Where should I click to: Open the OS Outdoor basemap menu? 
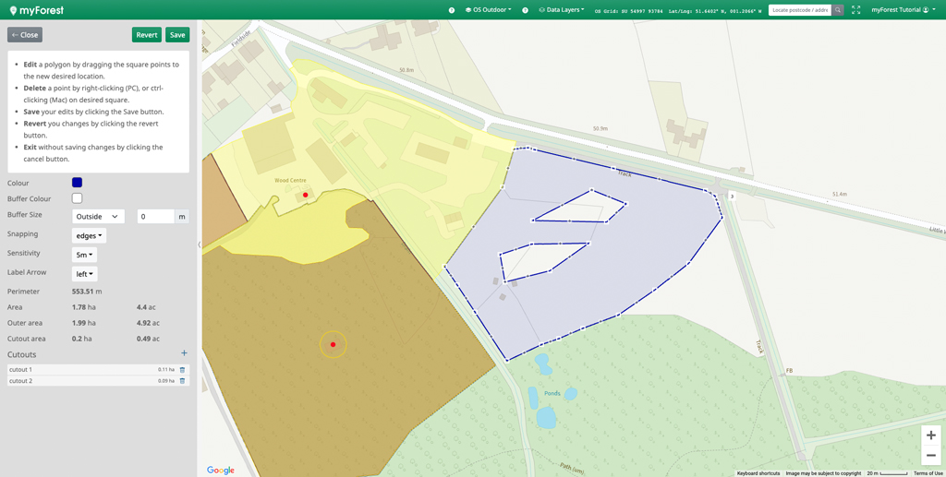click(488, 10)
